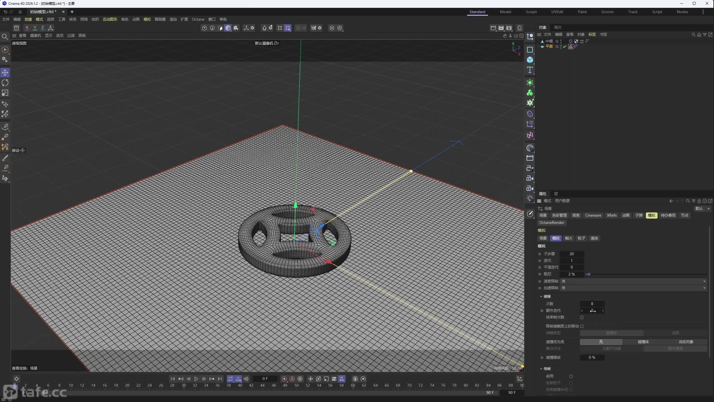The height and width of the screenshot is (402, 714).
Task: Select the Move tool in left toolbar
Action: pos(5,73)
